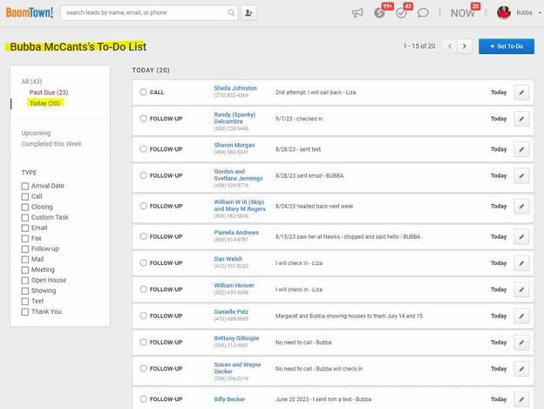Click the '8/28/23 - sent text' note
The width and height of the screenshot is (544, 409).
(298, 149)
